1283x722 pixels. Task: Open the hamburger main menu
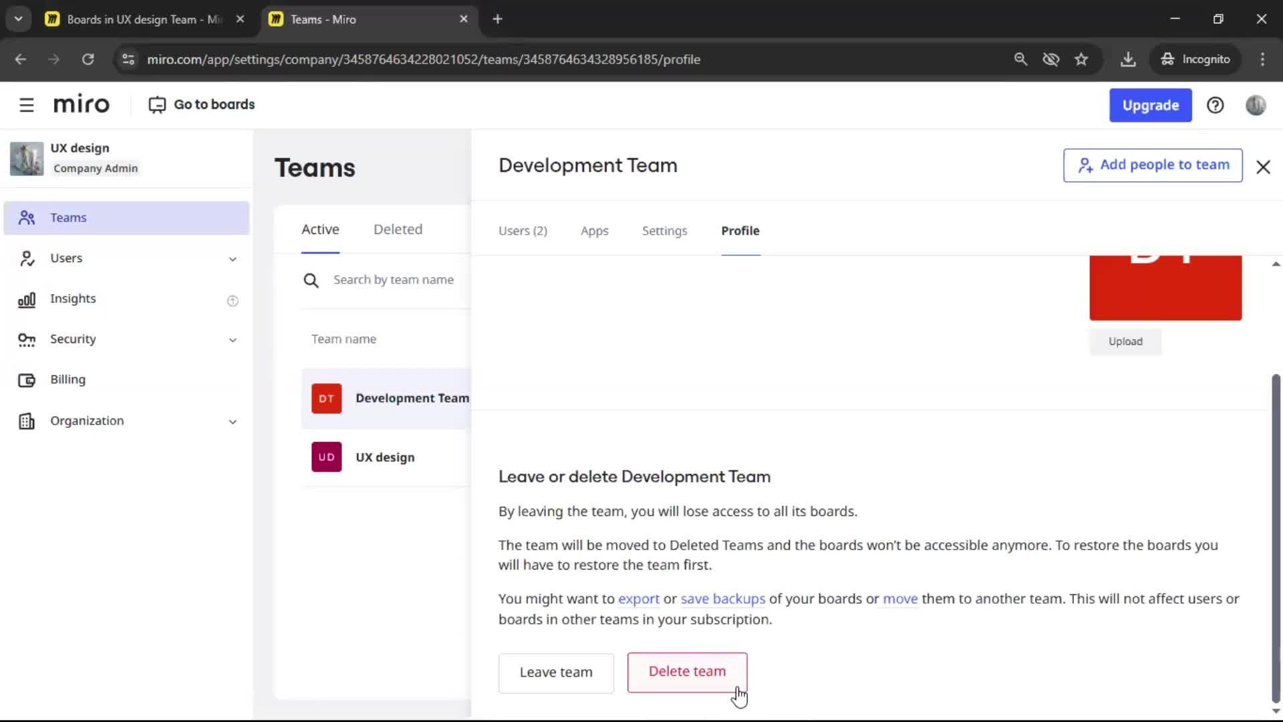click(26, 105)
